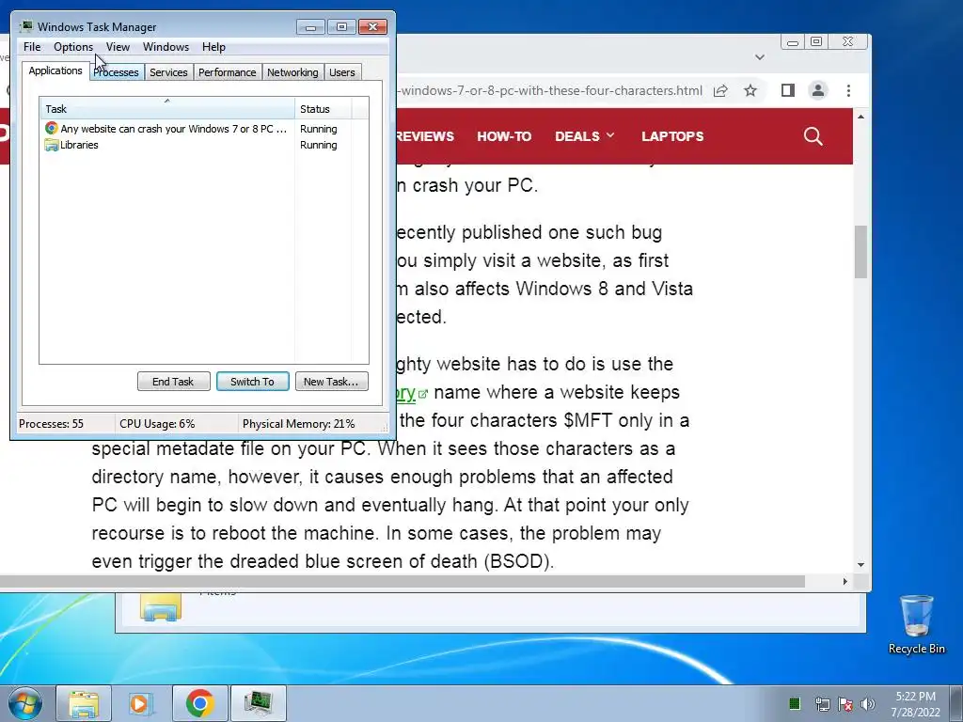Share this page using the share icon
Viewport: 963px width, 722px height.
point(720,91)
